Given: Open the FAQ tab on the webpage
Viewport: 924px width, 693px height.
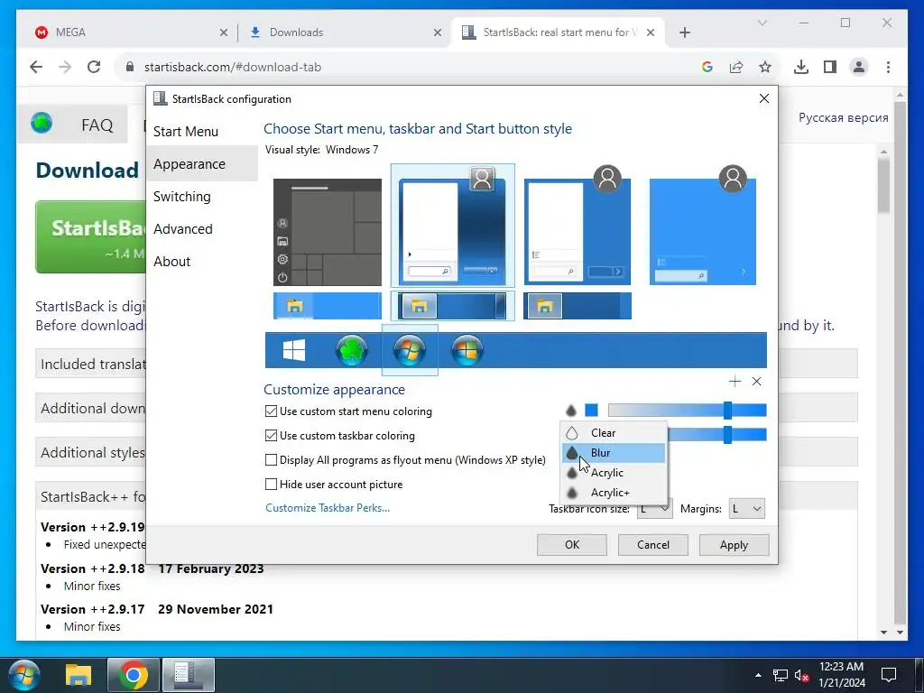Looking at the screenshot, I should (x=97, y=125).
